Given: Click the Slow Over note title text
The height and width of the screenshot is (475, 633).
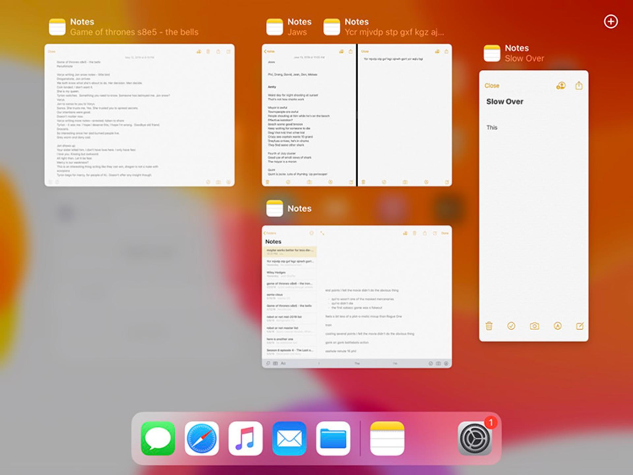Looking at the screenshot, I should (505, 102).
